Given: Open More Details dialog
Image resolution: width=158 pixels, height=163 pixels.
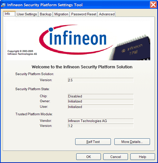Looking at the screenshot, I should pos(132,142).
